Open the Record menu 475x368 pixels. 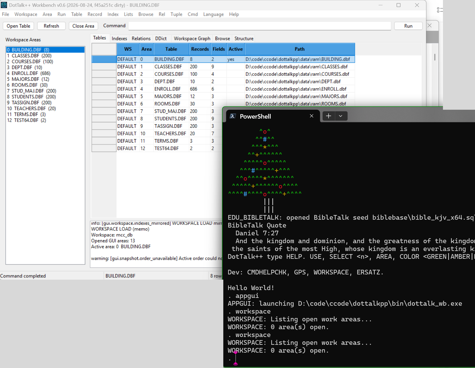tap(95, 14)
